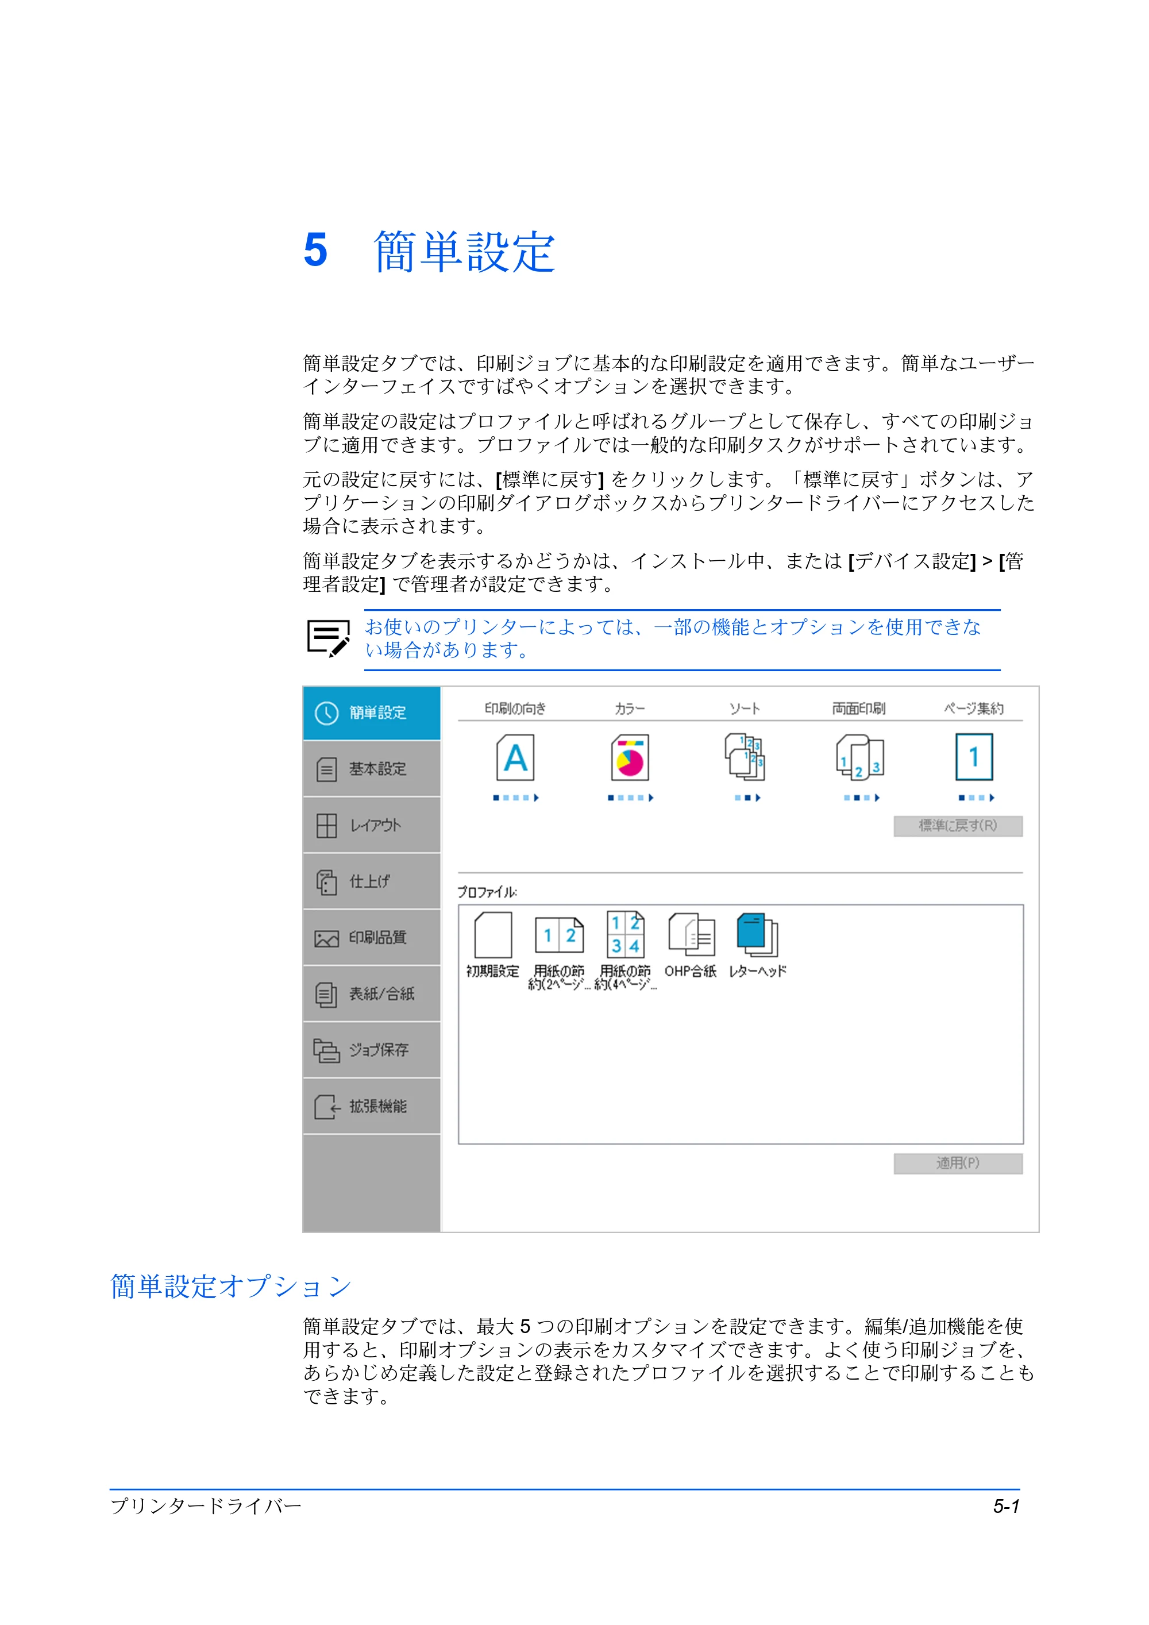Open the 拡張機能 tab

372,1106
